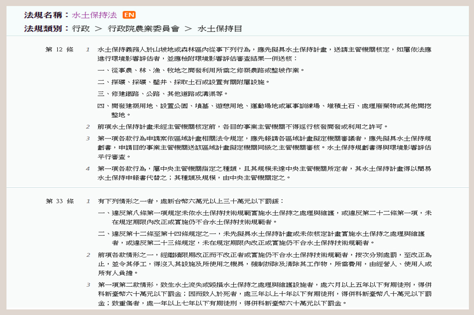Click paragraph number 2 of Article 12
The image size is (474, 315).
88,126
